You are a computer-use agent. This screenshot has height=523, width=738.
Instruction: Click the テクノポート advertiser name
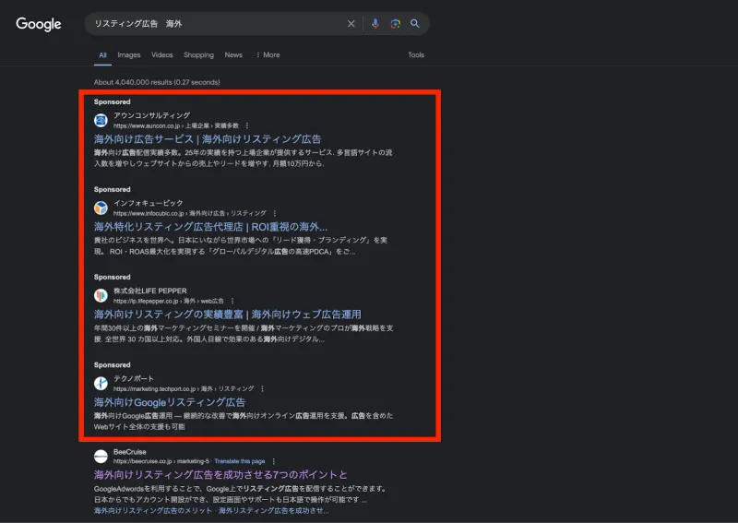click(134, 378)
